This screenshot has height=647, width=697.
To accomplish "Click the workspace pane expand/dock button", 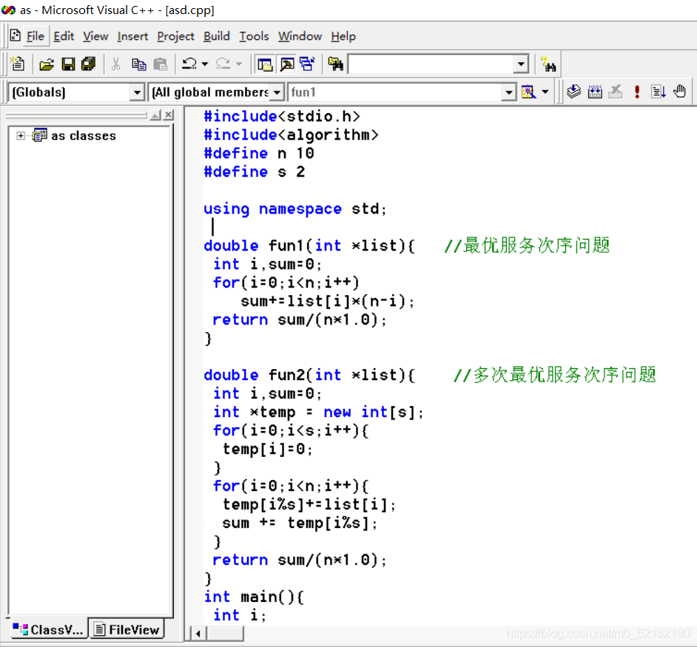I will tap(155, 115).
